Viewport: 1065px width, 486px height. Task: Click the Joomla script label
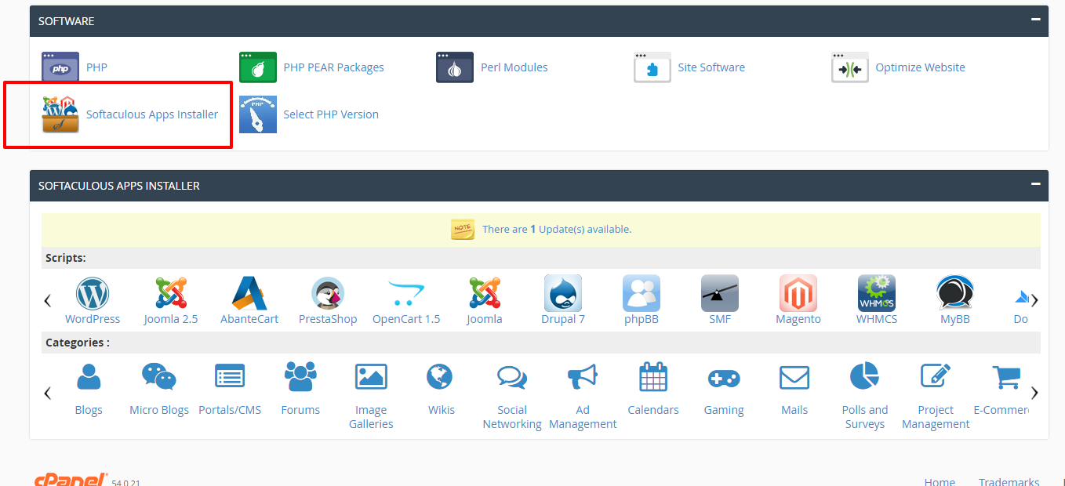pyautogui.click(x=485, y=319)
